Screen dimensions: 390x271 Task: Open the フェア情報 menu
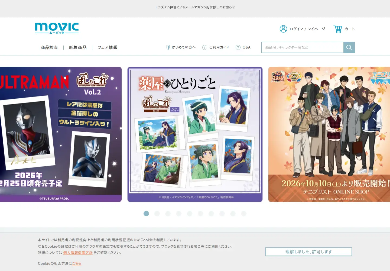[x=108, y=47]
